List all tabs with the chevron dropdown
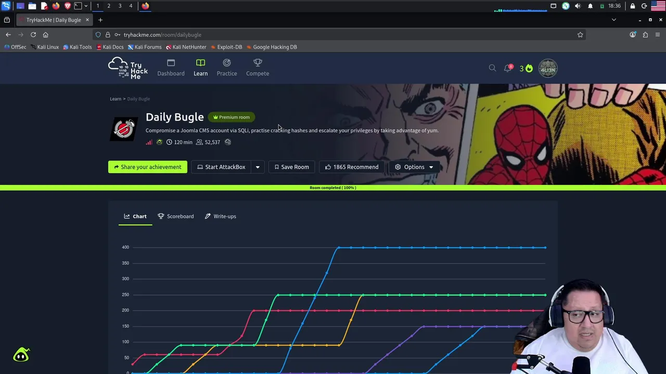 pos(614,20)
